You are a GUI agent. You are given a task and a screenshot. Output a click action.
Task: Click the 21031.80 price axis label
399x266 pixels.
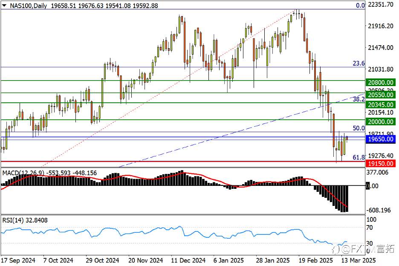pos(381,69)
